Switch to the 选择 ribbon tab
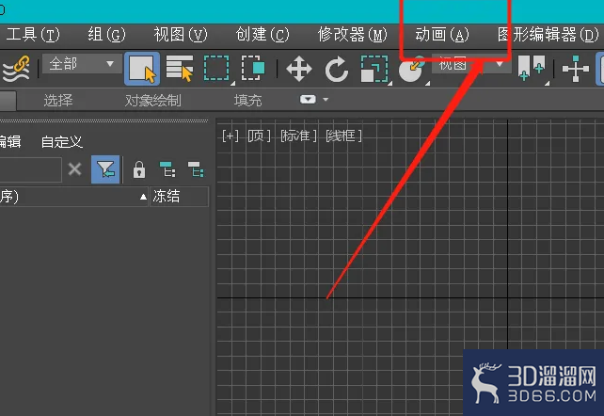 coord(58,101)
